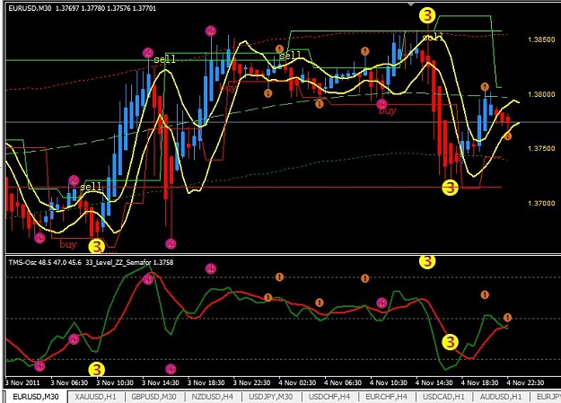Open the USDCHF,H4 chart tab
Screen dimensions: 561x403
(329, 397)
